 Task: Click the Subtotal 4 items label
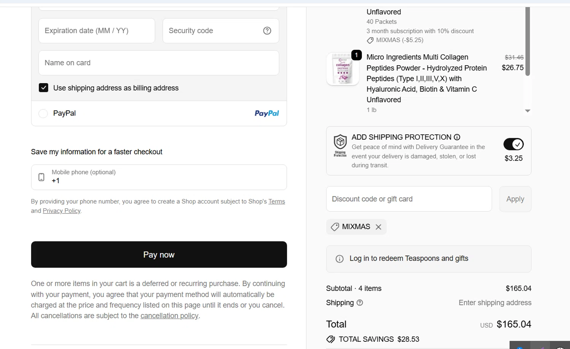click(354, 288)
